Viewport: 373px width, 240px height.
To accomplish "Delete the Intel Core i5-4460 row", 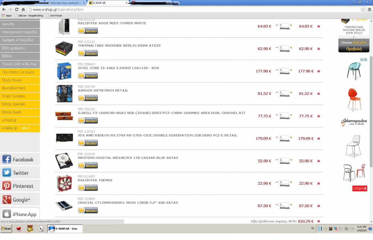I will [x=319, y=71].
